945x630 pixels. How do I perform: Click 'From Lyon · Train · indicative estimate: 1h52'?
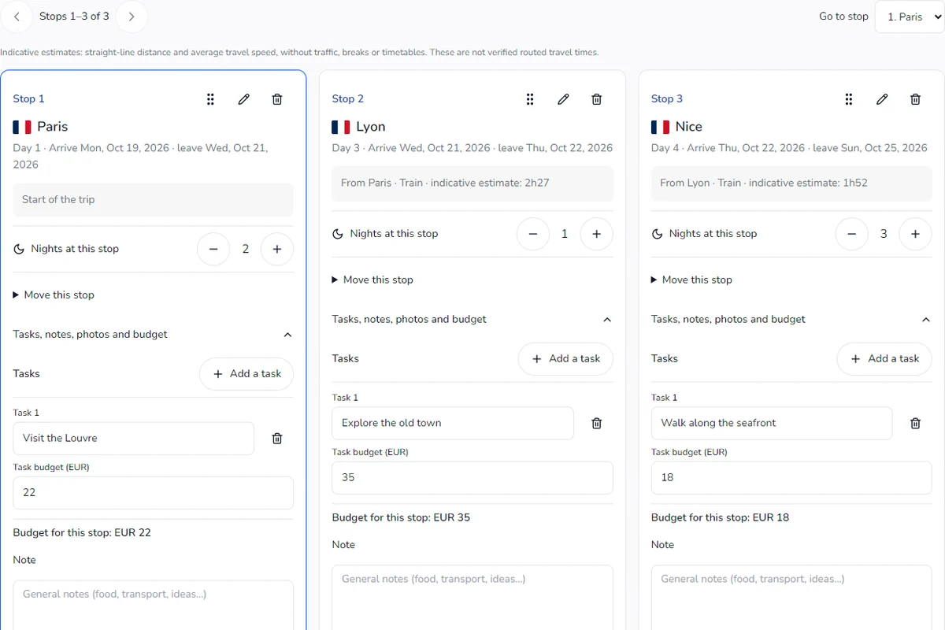(791, 183)
